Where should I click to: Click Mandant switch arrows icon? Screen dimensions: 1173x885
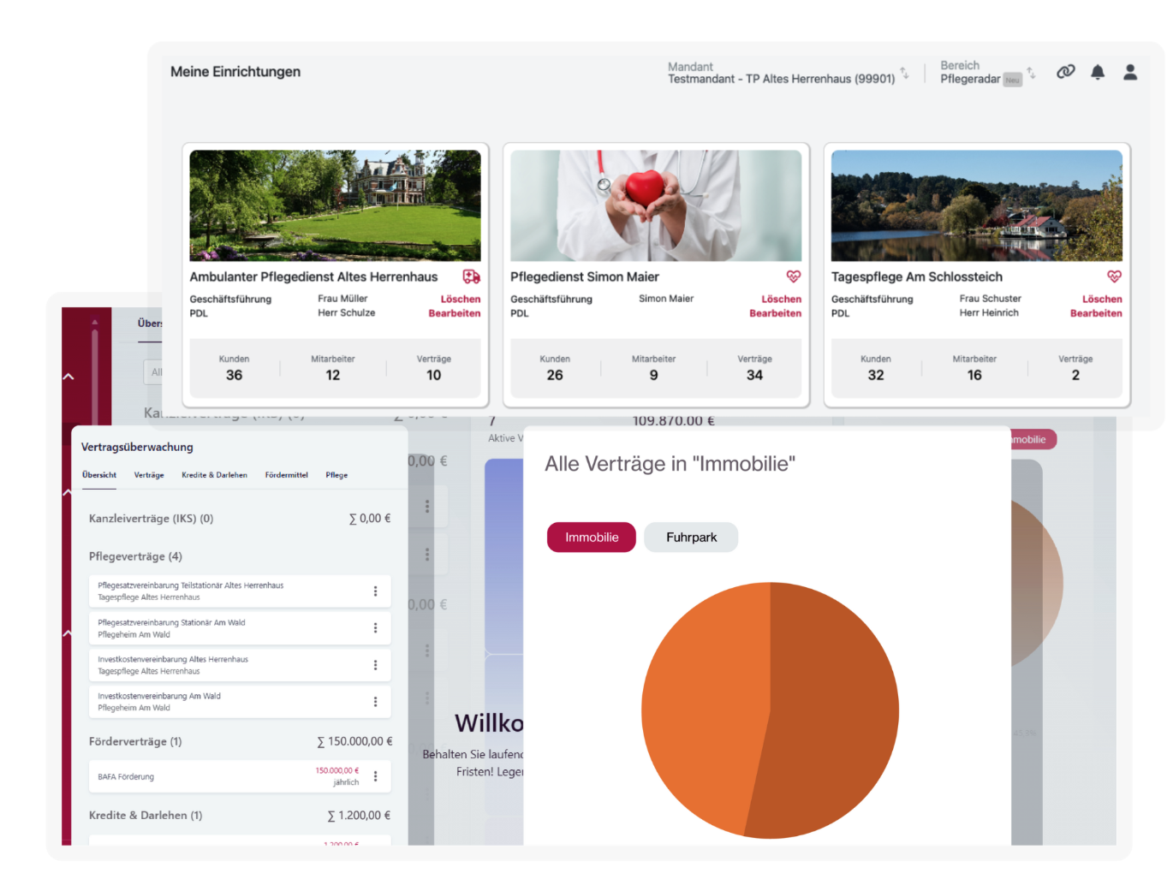coord(904,73)
